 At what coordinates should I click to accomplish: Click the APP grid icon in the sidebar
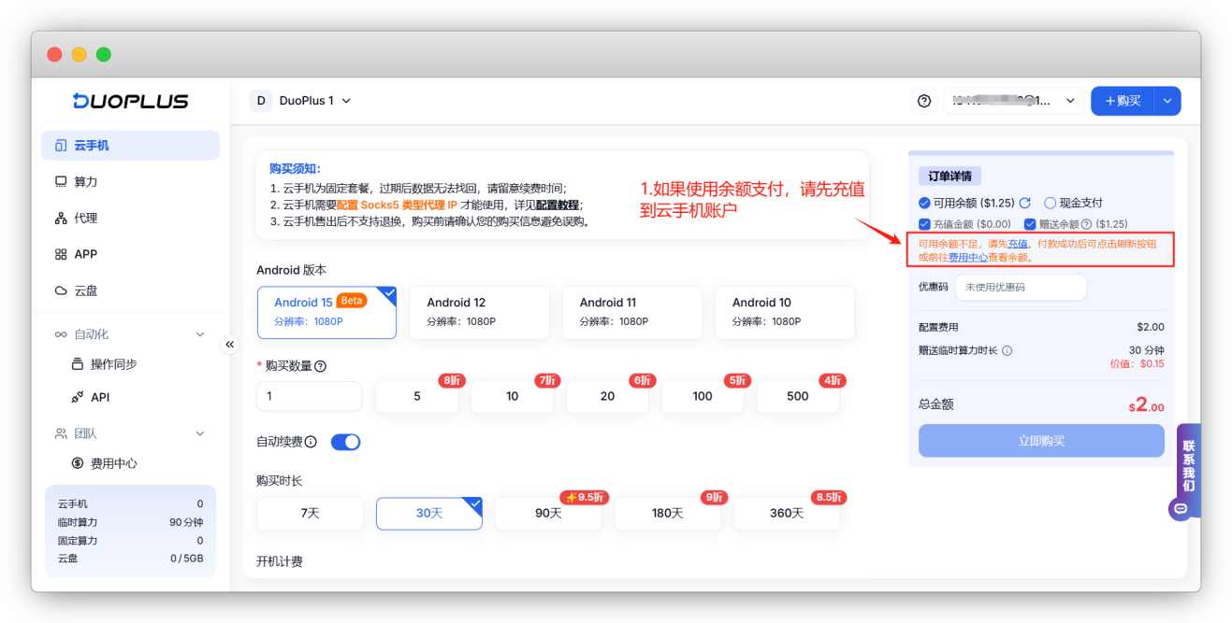[x=61, y=254]
